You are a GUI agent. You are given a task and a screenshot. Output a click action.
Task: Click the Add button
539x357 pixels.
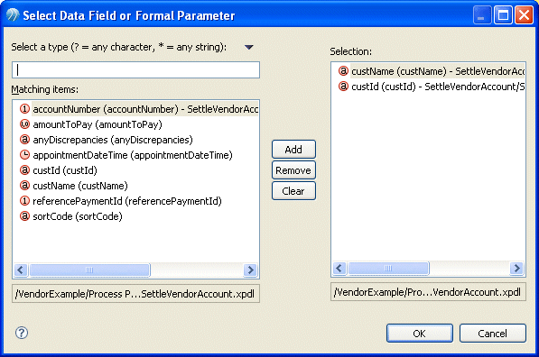coord(293,150)
